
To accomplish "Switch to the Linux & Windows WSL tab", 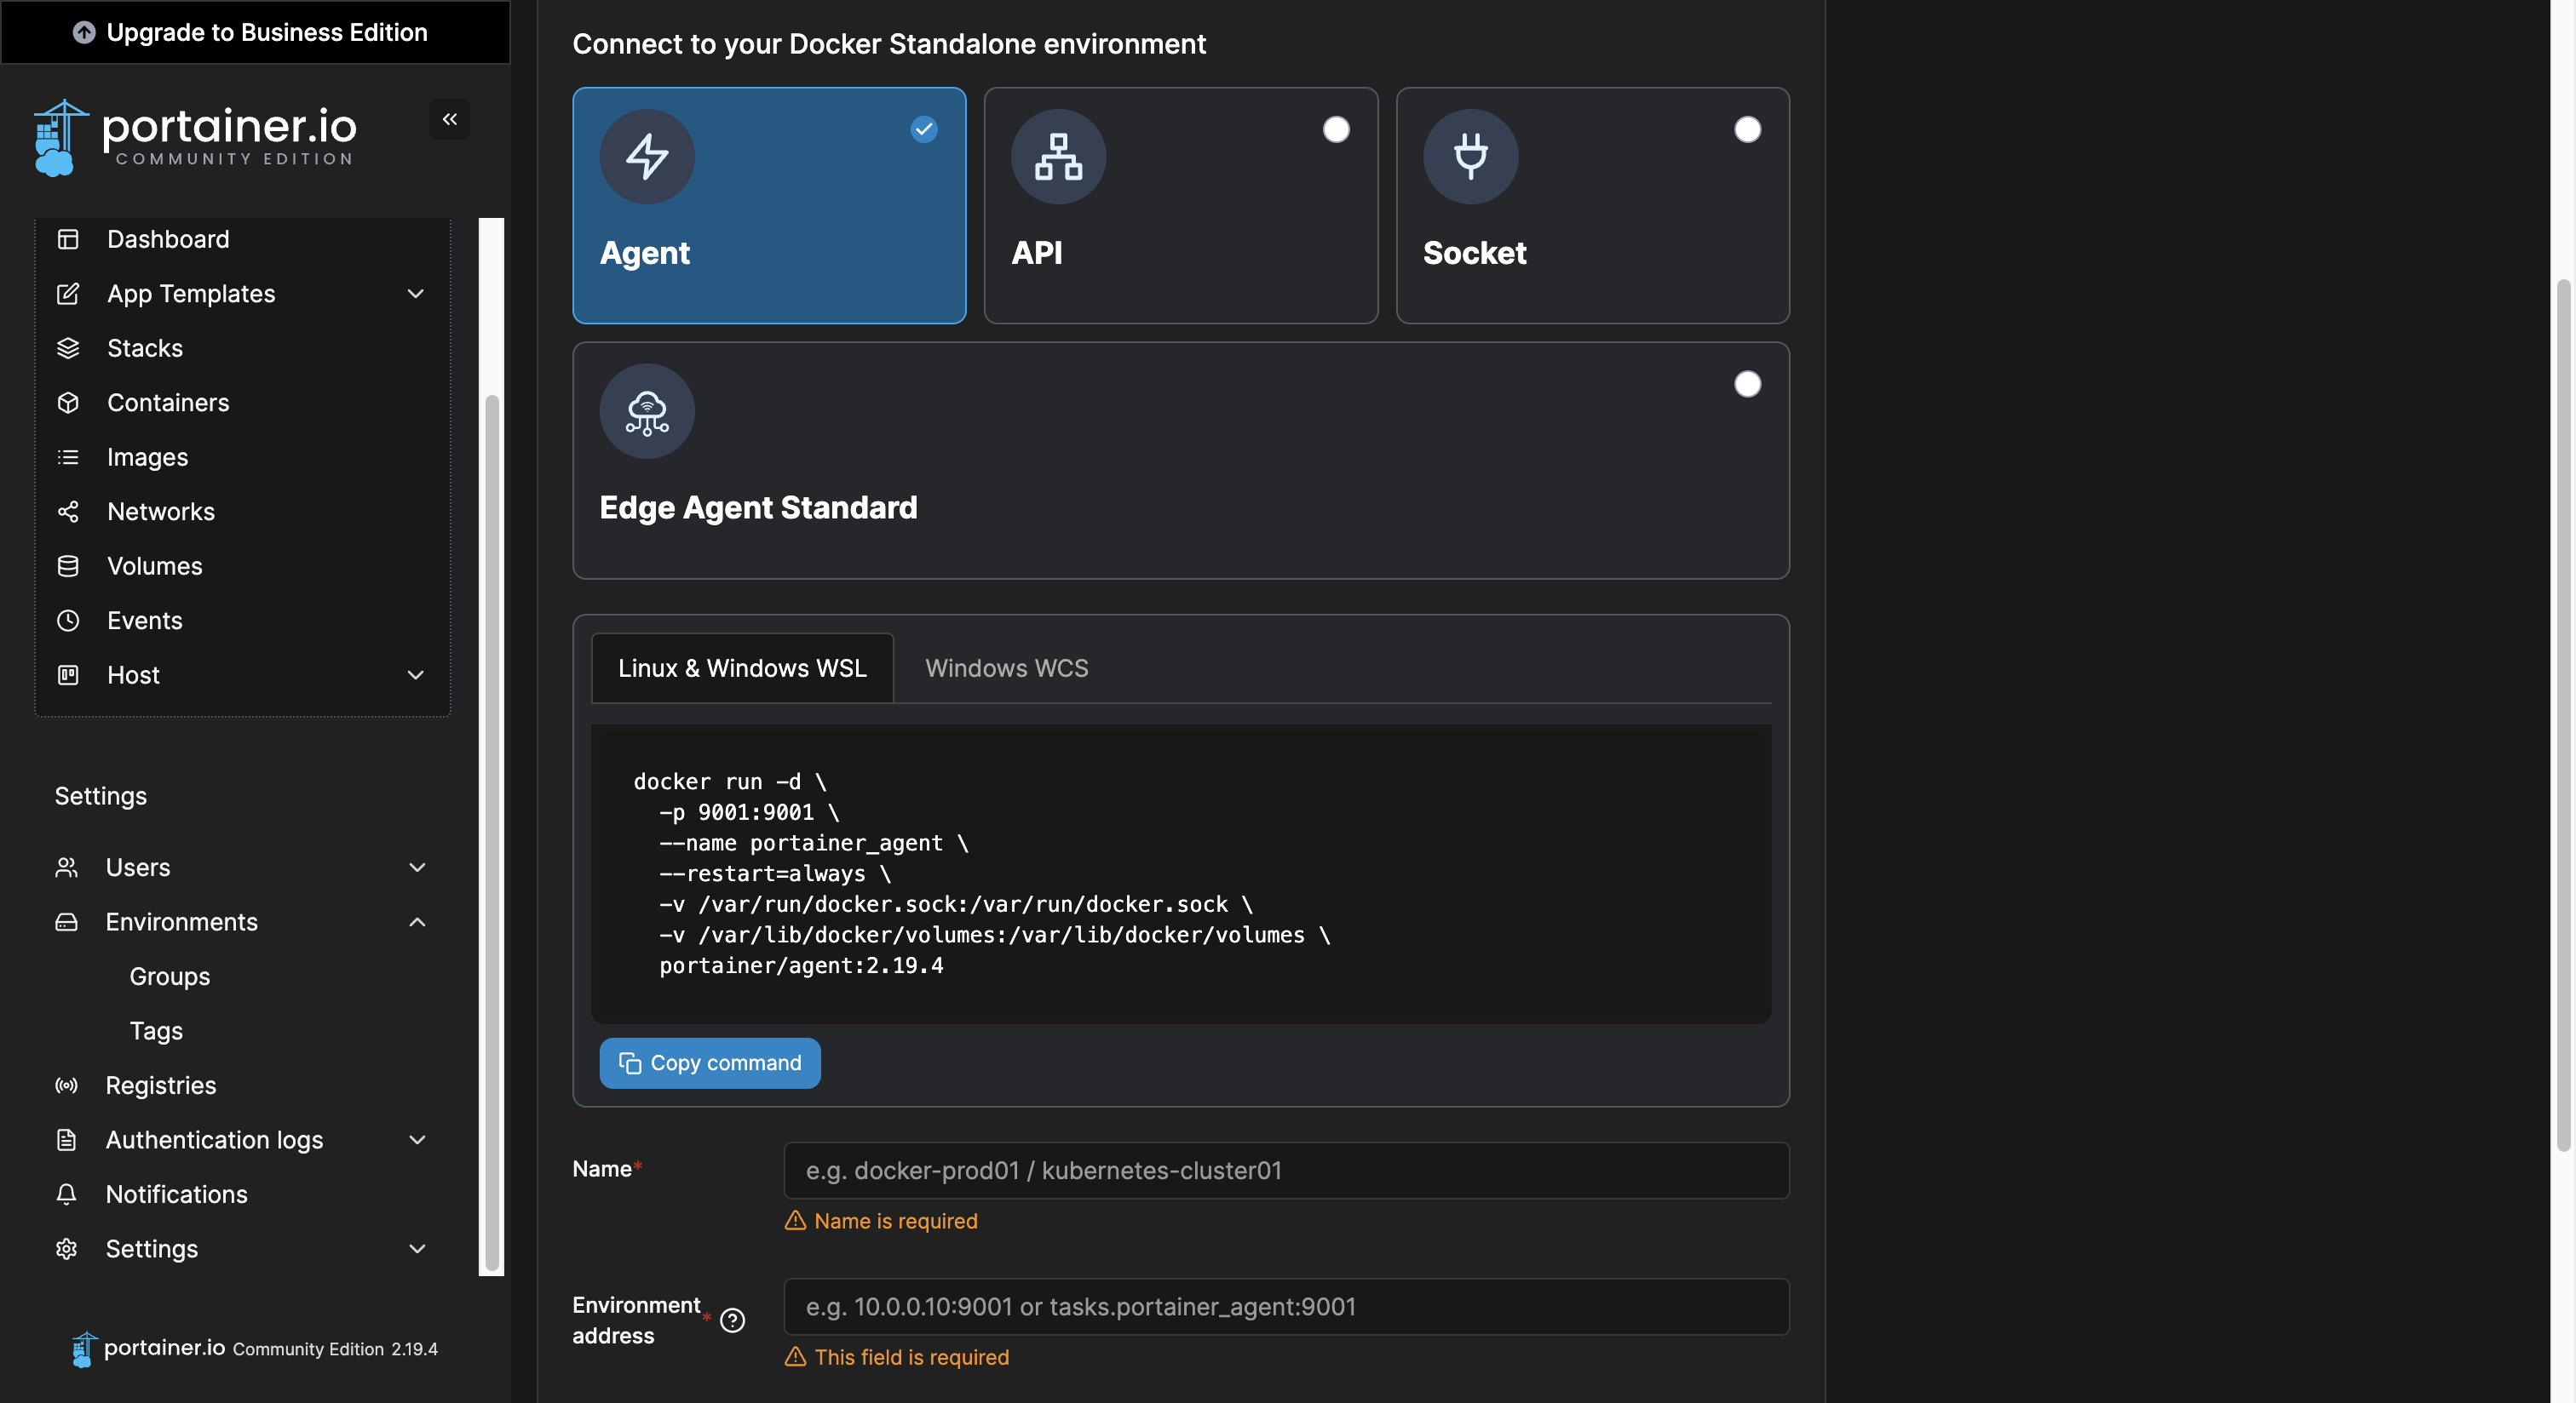I will tap(742, 668).
